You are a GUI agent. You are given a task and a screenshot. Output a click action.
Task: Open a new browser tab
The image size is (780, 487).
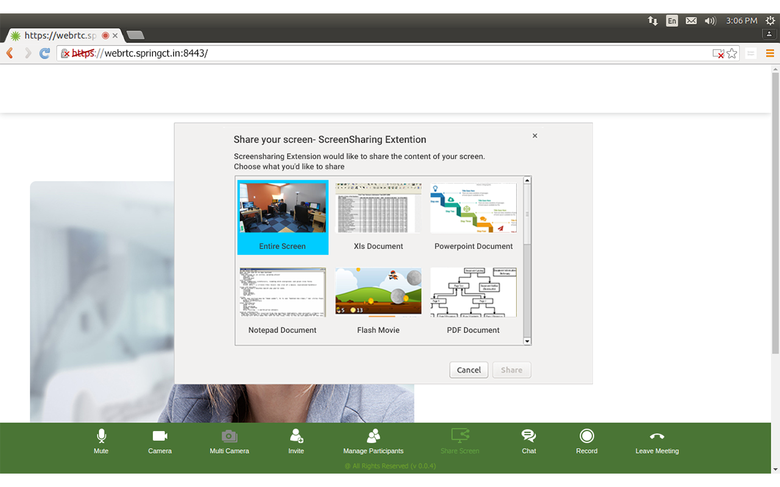[135, 35]
